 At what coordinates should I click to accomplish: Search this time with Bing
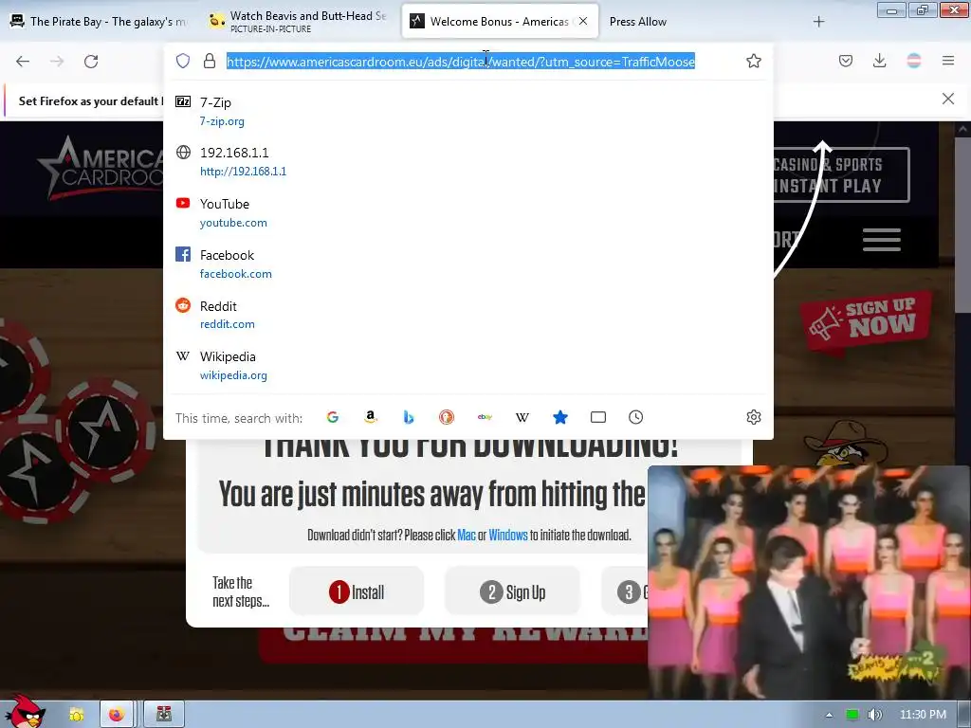(409, 417)
